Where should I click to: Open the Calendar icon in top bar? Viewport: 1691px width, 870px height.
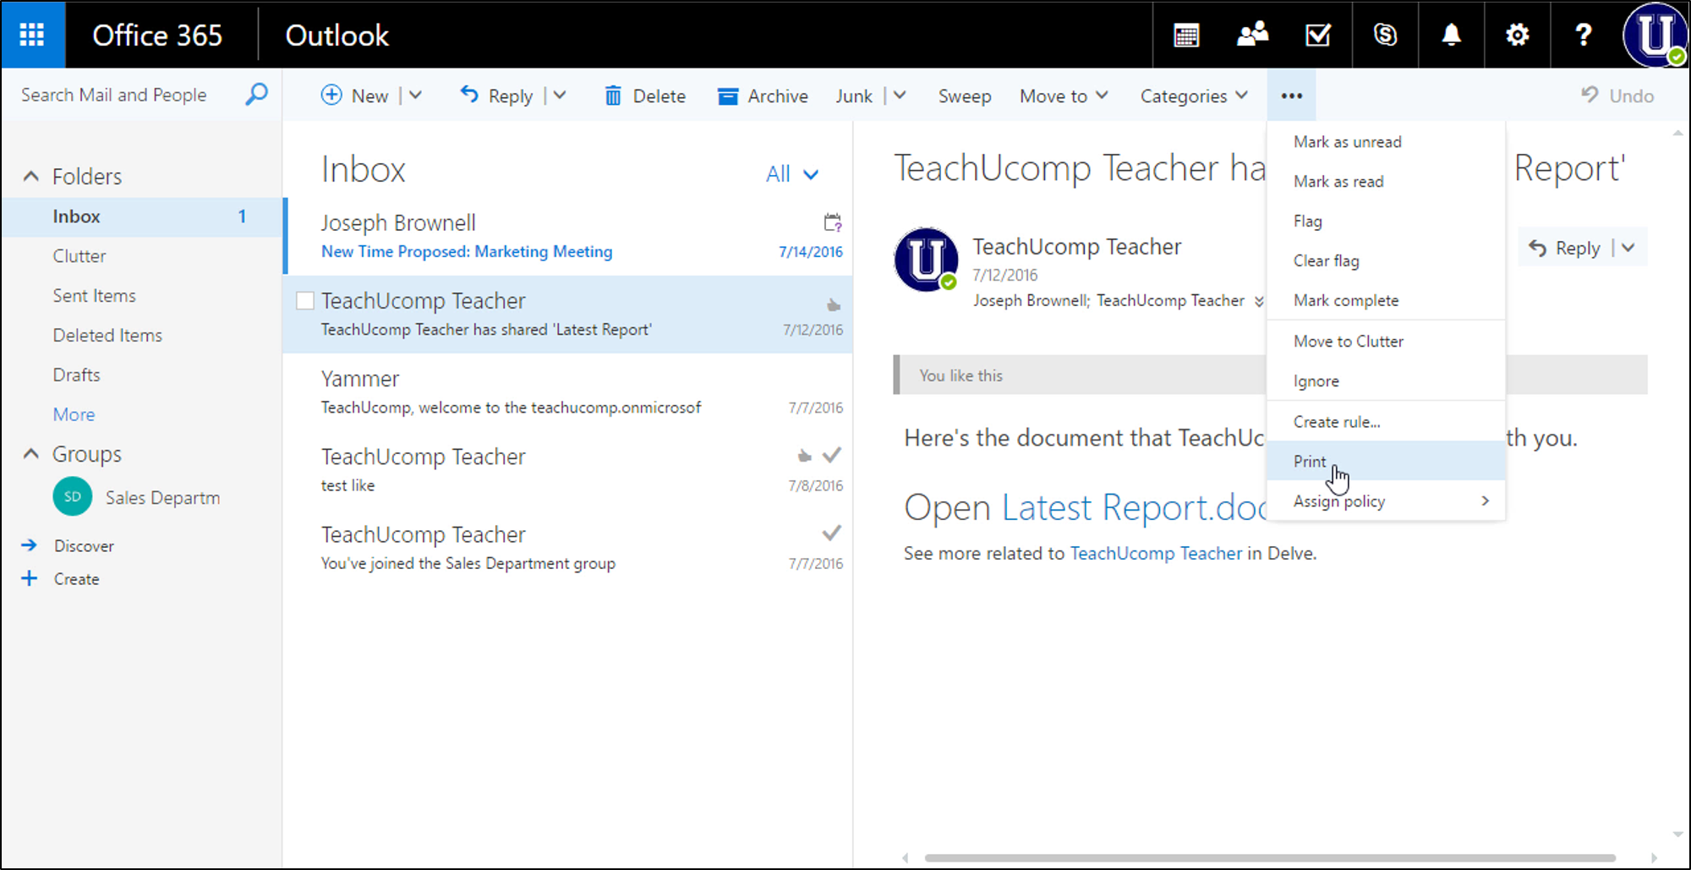click(x=1186, y=35)
